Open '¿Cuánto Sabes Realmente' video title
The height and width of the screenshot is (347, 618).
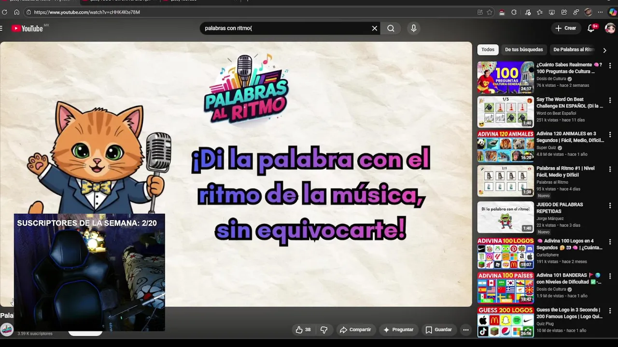(x=569, y=68)
